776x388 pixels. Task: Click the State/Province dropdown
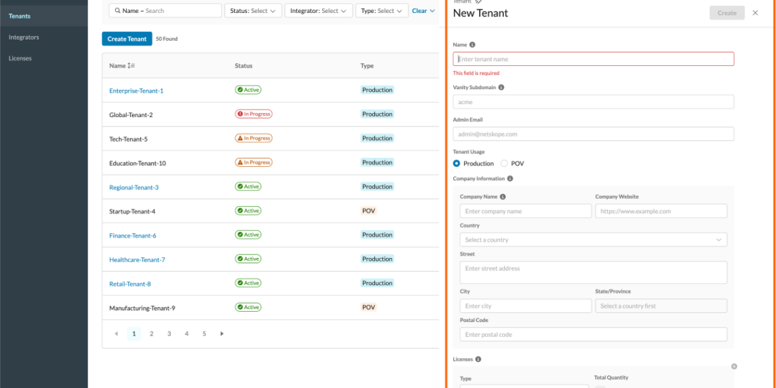pyautogui.click(x=661, y=306)
